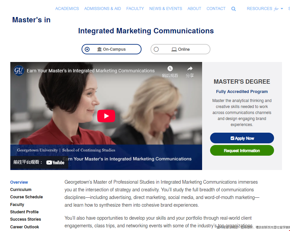Go to Curriculum section in sidebar
This screenshot has height=231, width=290.
click(x=21, y=190)
